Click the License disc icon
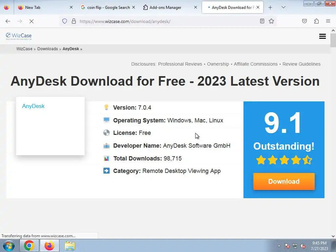Image resolution: width=336 pixels, height=252 pixels. pyautogui.click(x=106, y=133)
